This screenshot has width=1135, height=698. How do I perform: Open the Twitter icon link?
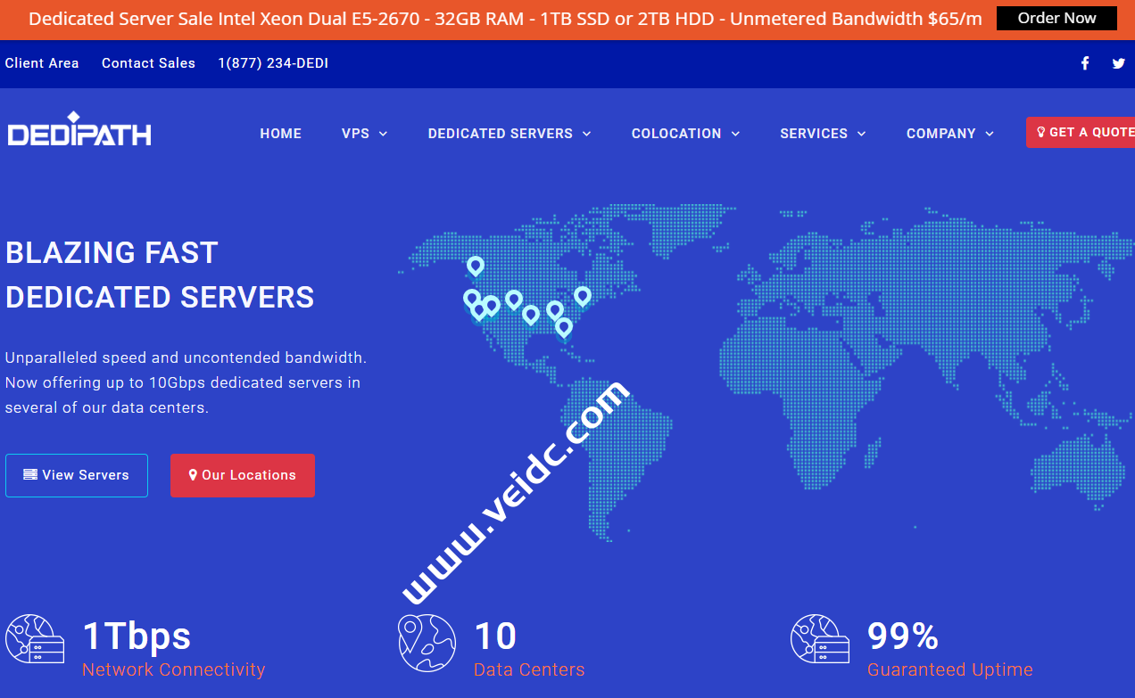(1118, 63)
